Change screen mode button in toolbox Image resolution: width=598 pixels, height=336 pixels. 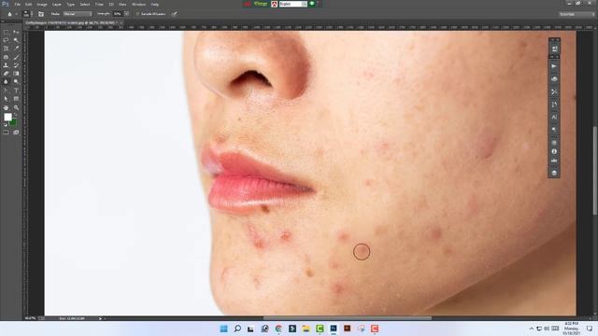pos(16,133)
